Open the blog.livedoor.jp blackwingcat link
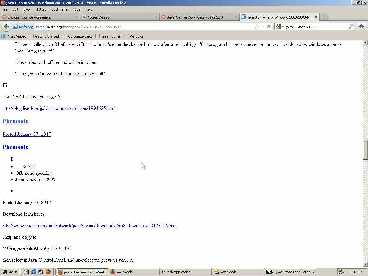The height and width of the screenshot is (276, 368). click(59, 108)
